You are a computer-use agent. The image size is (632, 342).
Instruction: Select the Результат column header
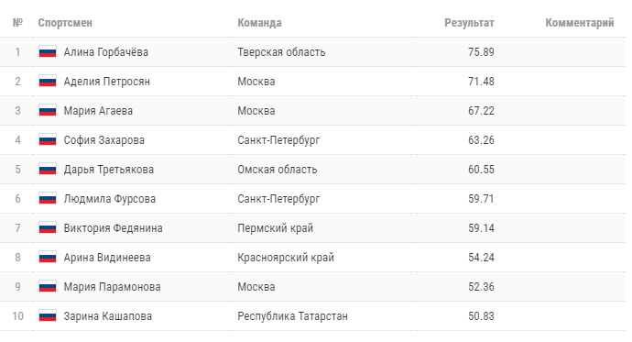(x=469, y=23)
